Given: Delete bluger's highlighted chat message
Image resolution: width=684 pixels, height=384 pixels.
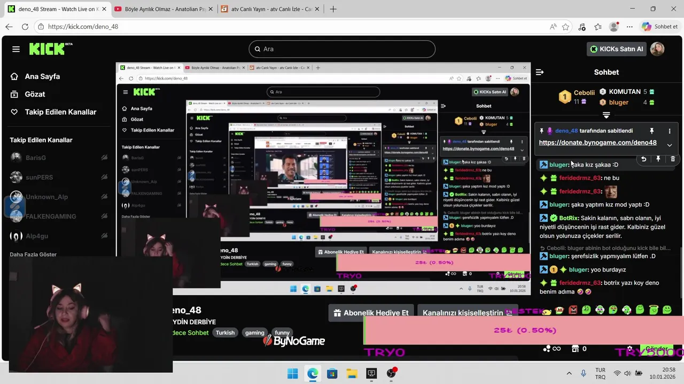Looking at the screenshot, I should point(672,158).
